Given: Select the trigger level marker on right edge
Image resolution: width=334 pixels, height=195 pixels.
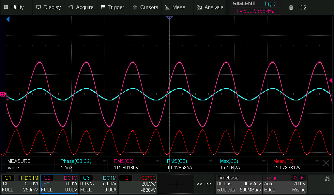Looking at the screenshot, I should [x=331, y=80].
